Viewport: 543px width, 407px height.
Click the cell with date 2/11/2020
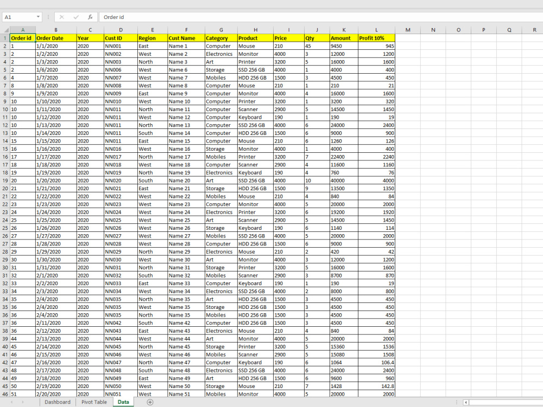56,323
